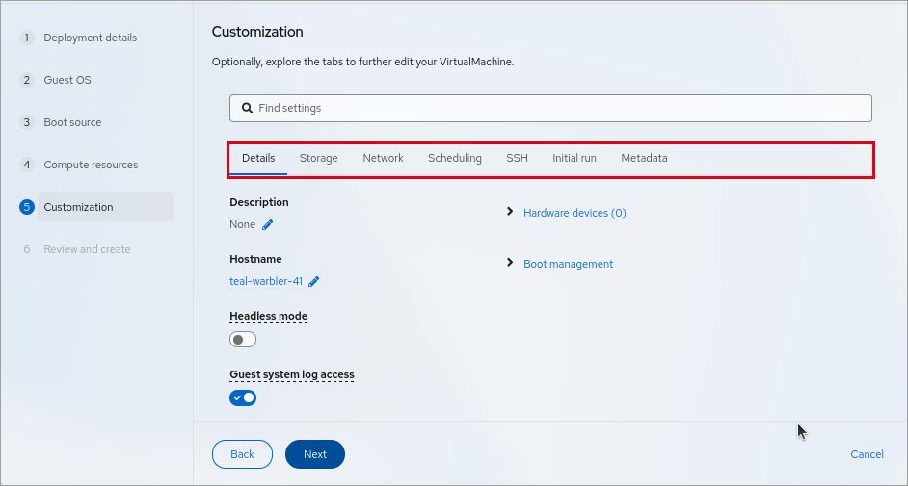908x486 pixels.
Task: Focus the Find settings search field
Action: pos(550,108)
